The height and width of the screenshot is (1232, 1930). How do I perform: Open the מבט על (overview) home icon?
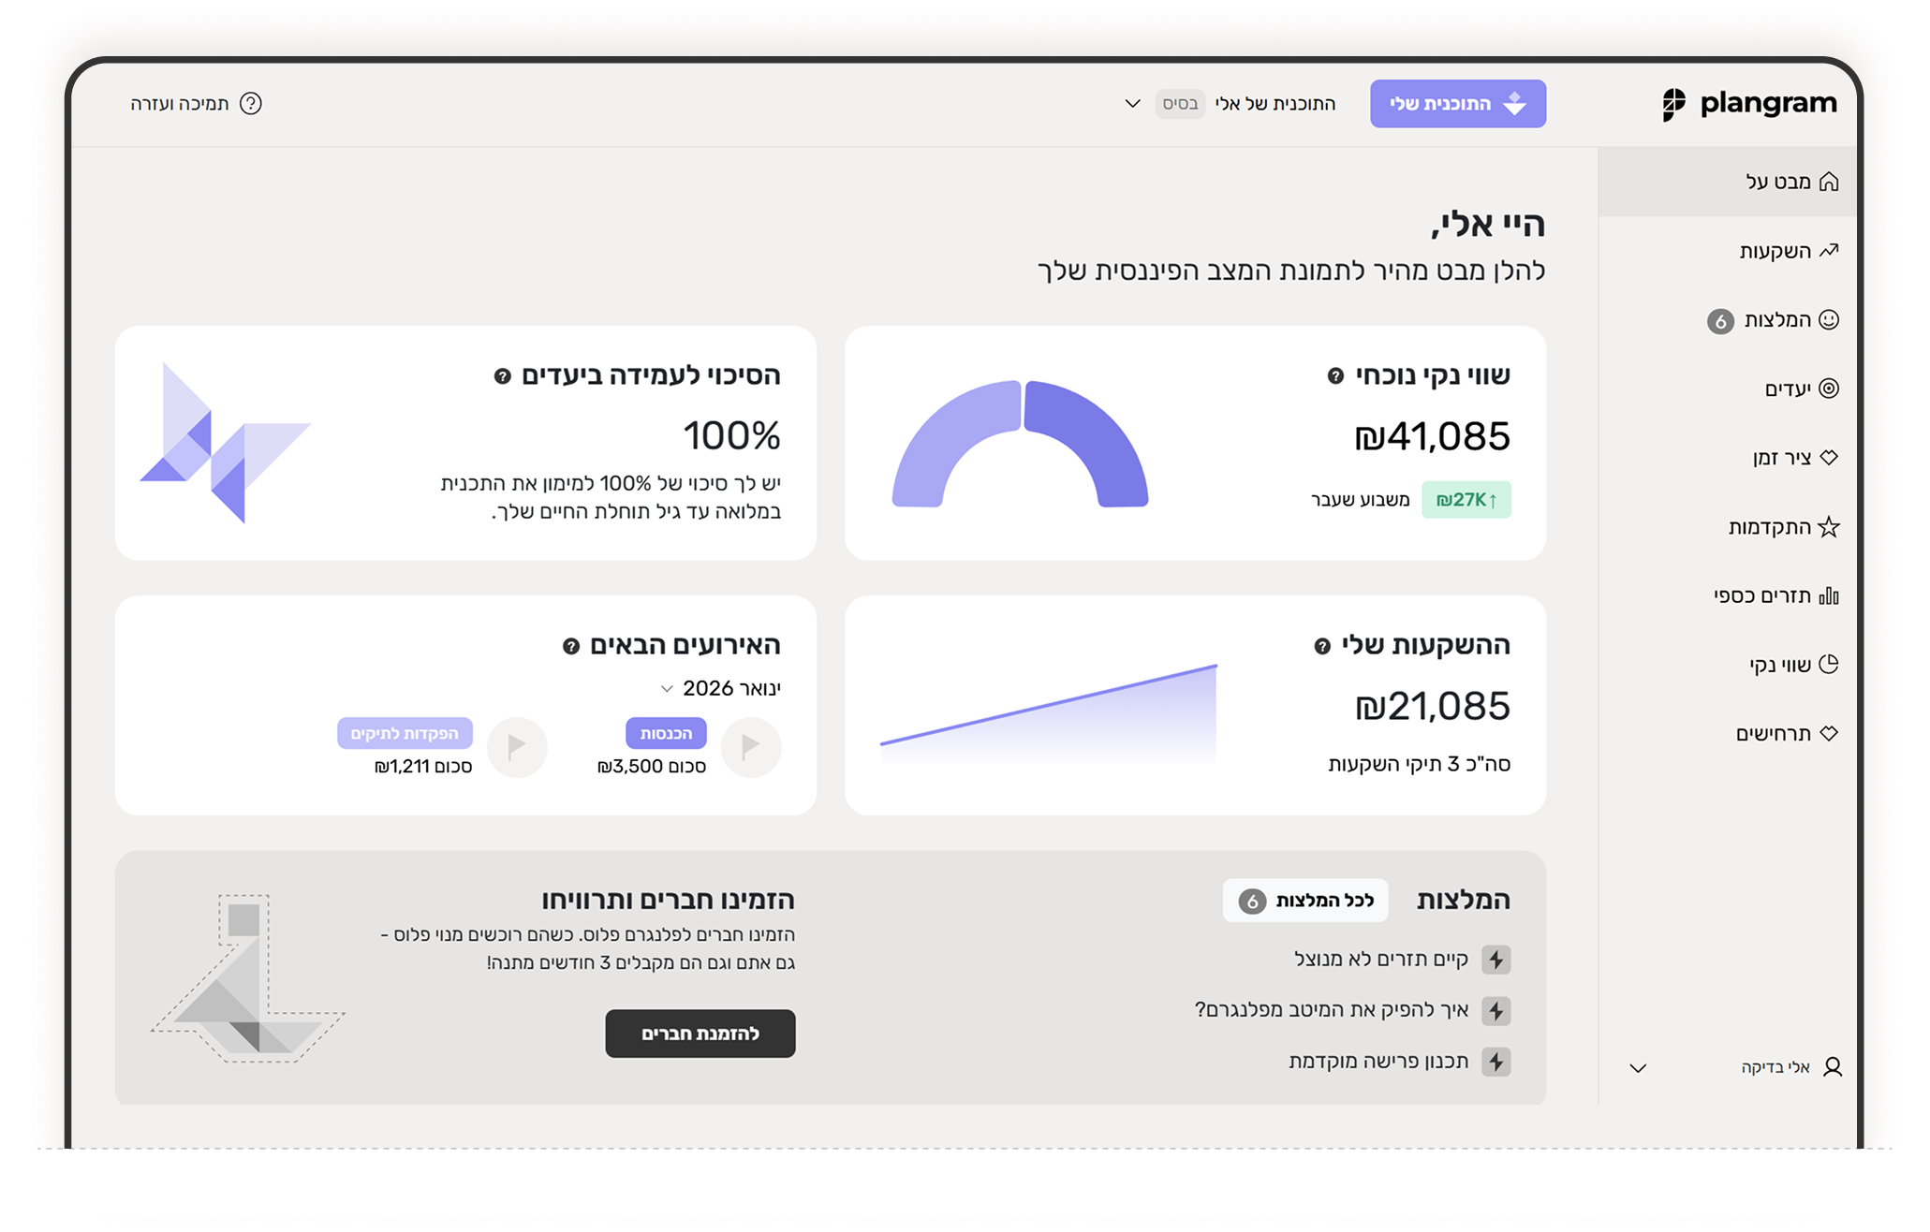point(1828,181)
